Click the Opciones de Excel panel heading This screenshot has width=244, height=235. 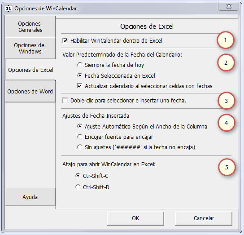[x=147, y=27]
